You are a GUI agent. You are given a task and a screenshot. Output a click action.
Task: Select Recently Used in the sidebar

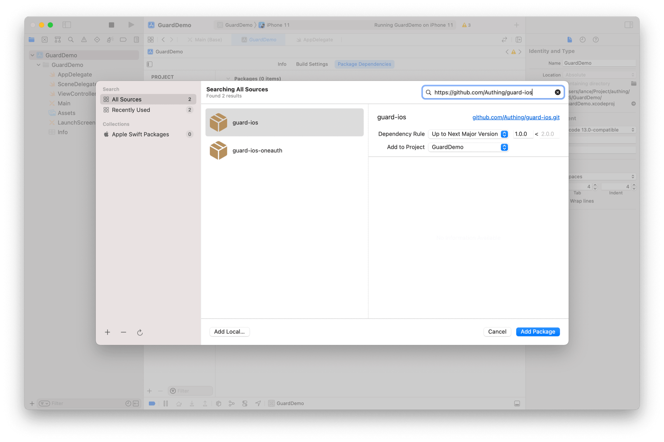131,110
